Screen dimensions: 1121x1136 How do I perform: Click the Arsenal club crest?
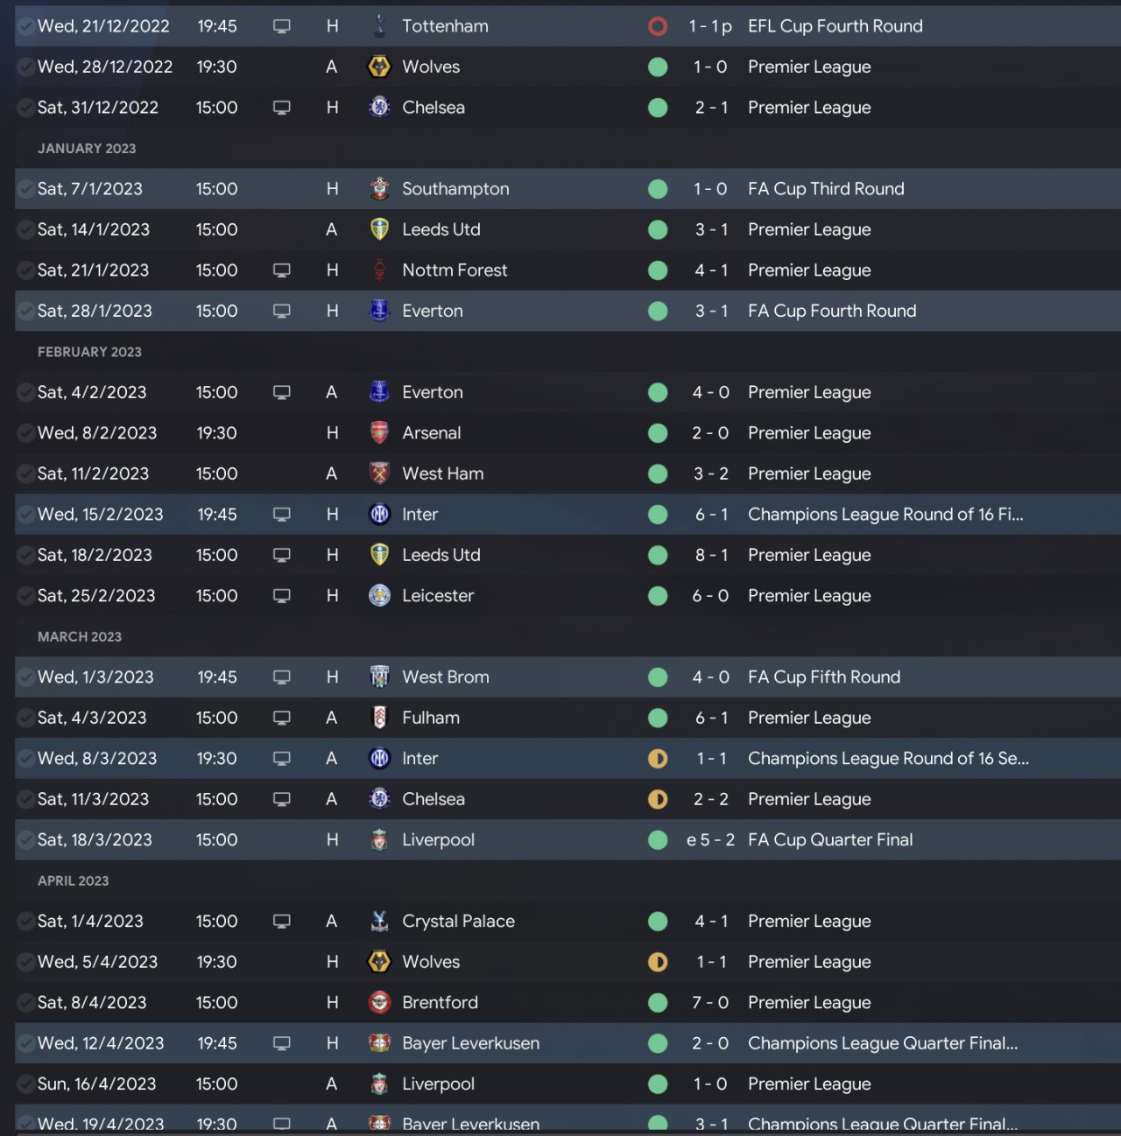[379, 433]
